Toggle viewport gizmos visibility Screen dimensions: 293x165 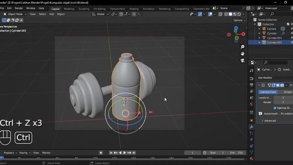tap(200, 14)
